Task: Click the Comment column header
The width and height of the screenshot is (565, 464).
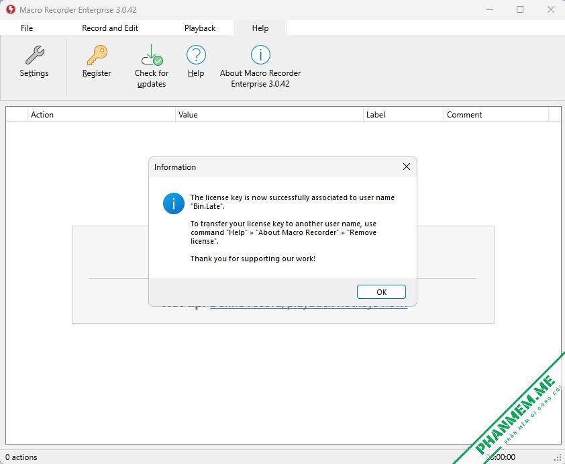Action: 497,115
